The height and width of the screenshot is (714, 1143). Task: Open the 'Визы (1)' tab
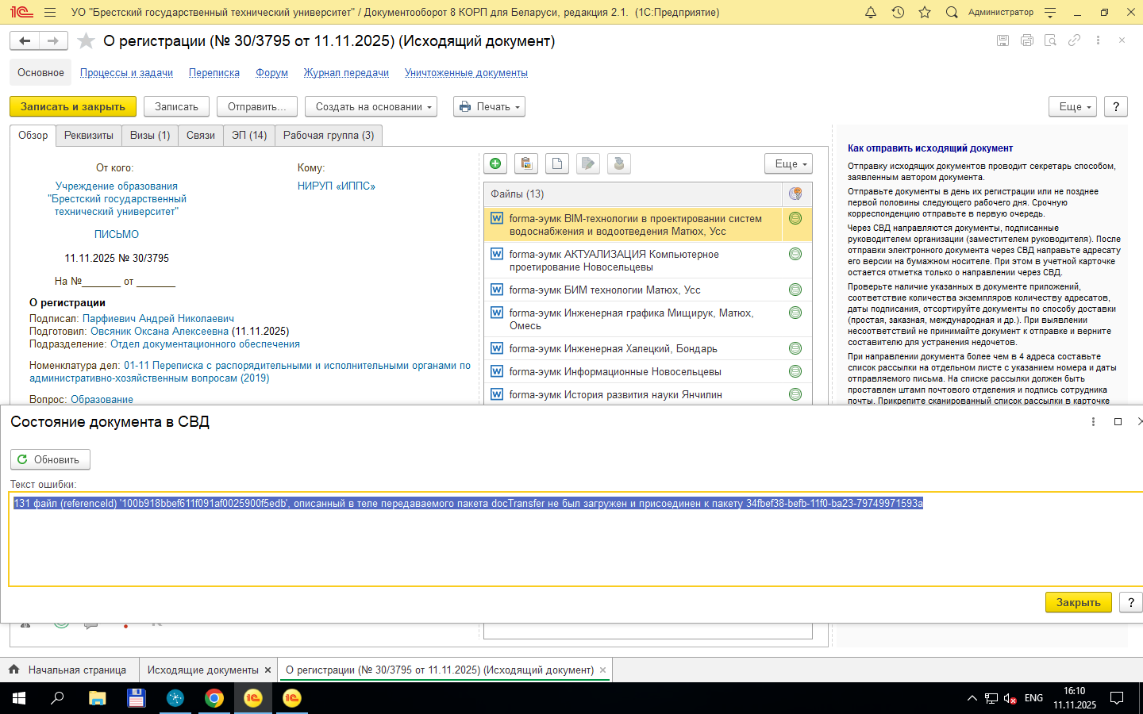click(x=150, y=136)
